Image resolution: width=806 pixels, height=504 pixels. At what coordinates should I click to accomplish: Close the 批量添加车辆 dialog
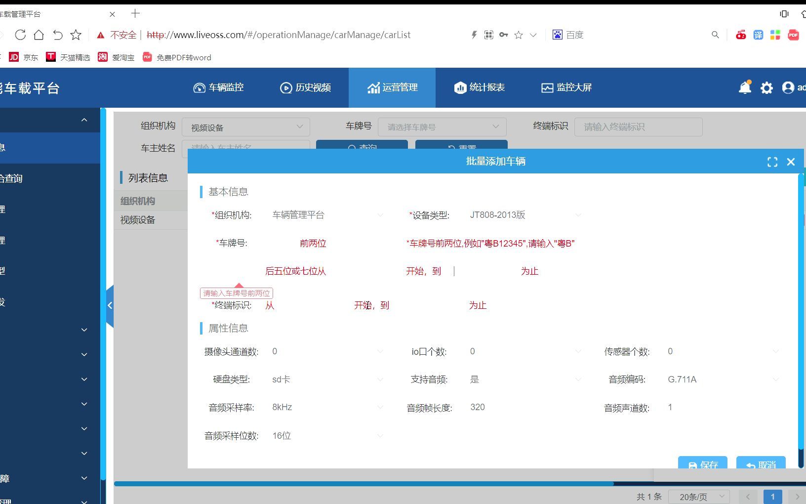791,162
